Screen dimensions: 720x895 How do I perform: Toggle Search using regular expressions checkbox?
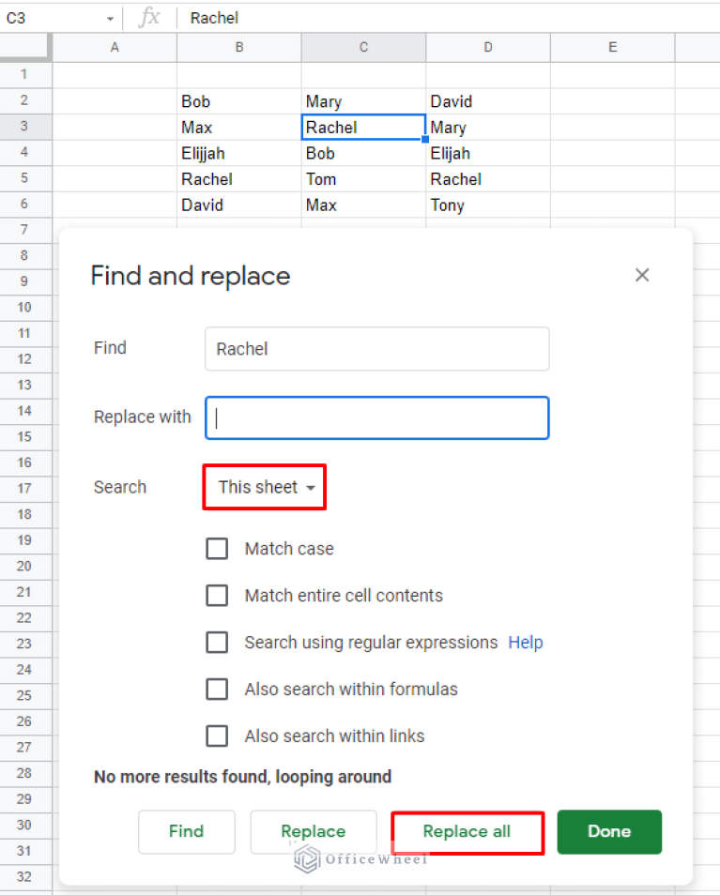[x=217, y=643]
